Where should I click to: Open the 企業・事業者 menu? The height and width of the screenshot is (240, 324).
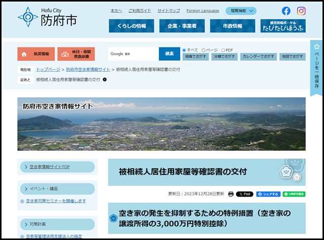click(x=182, y=26)
